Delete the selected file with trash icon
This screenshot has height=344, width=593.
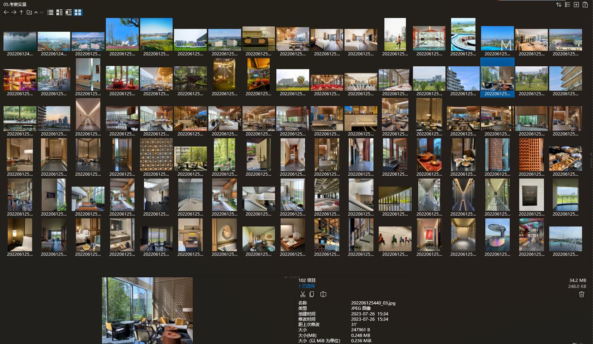pos(582,294)
